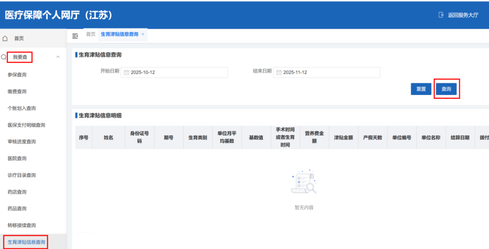The image size is (489, 249).
Task: Switch to the 首页 tab
Action: (x=91, y=34)
